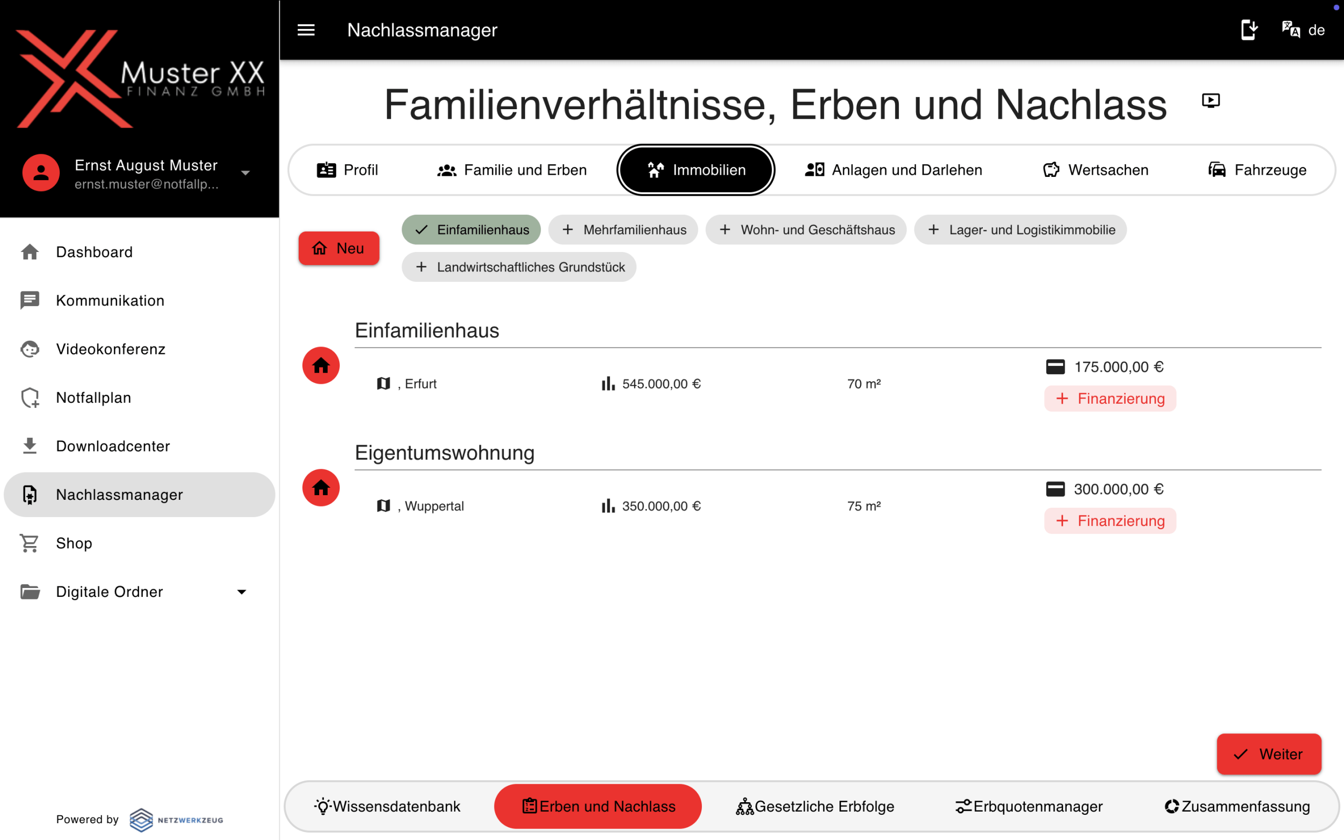Click the credit card icon beside 175.000,00 €
This screenshot has height=840, width=1344.
click(1055, 366)
